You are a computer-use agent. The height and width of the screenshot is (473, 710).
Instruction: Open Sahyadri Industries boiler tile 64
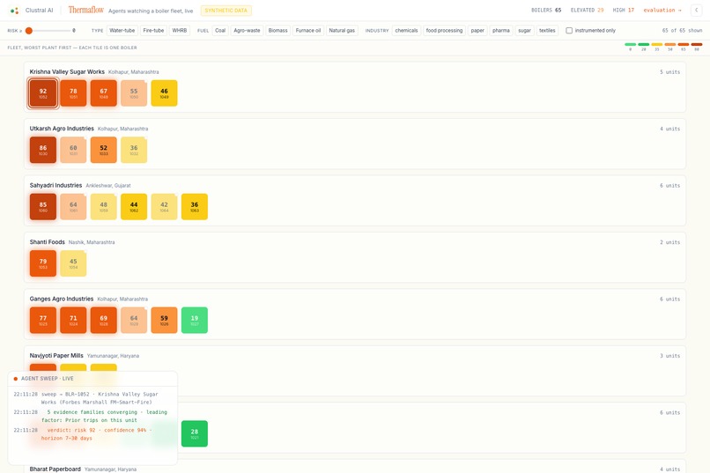click(x=73, y=207)
